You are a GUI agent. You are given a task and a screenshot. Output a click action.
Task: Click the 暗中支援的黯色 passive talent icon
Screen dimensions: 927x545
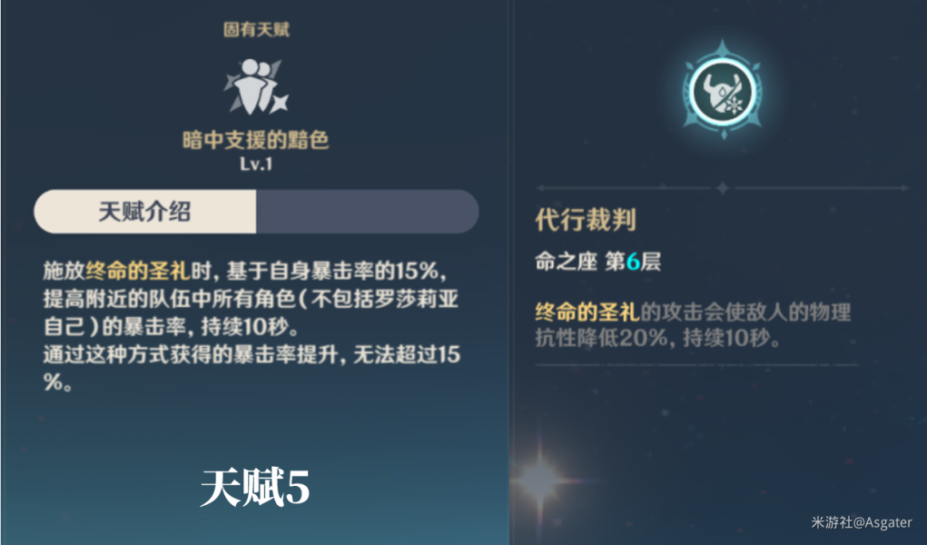(x=256, y=86)
